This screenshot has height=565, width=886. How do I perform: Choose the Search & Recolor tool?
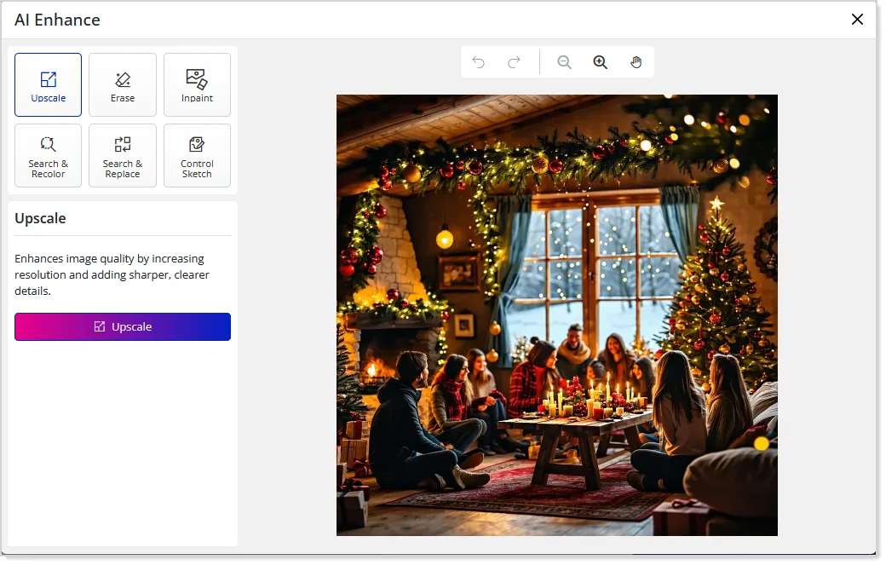click(x=48, y=155)
